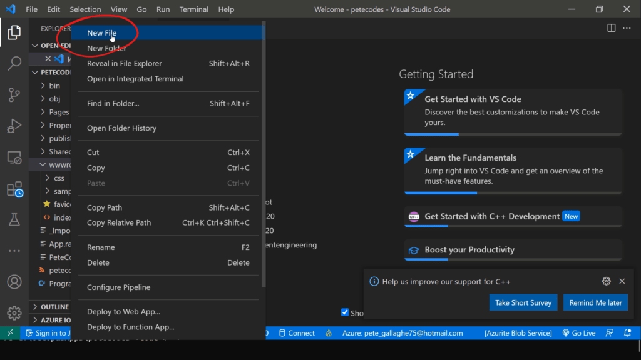
Task: Choose New Folder from context menu
Action: 168,48
